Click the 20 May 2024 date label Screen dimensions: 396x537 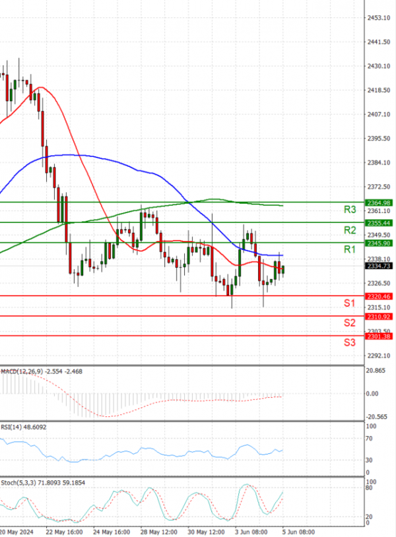click(x=16, y=532)
